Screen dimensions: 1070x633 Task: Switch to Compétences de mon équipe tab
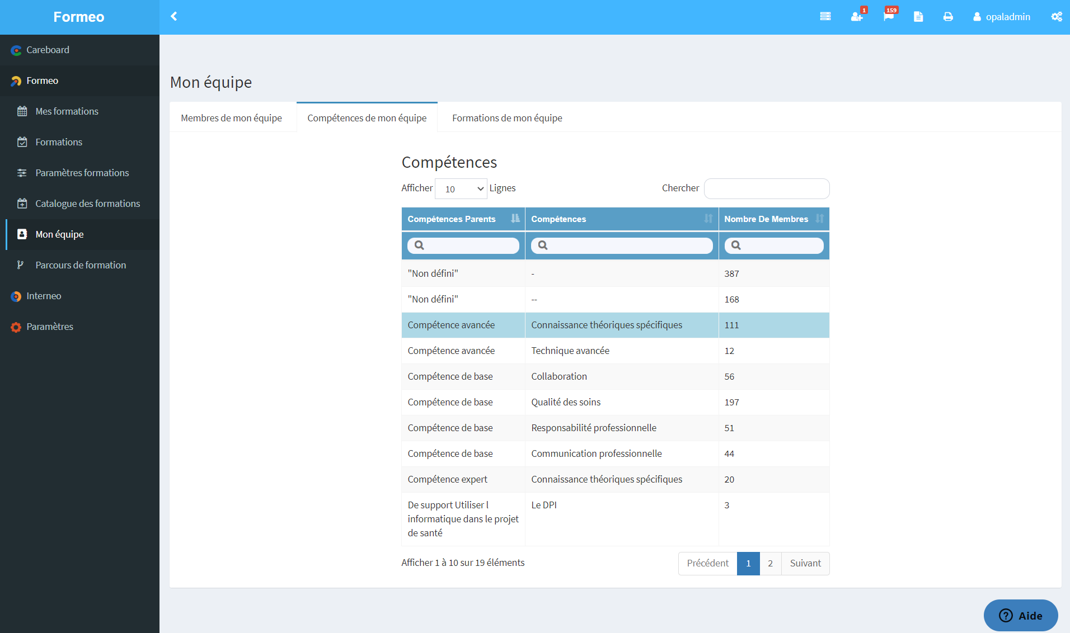[367, 118]
